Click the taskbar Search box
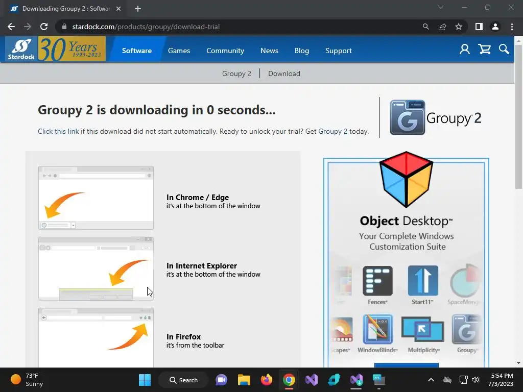This screenshot has width=523, height=392. [183, 380]
